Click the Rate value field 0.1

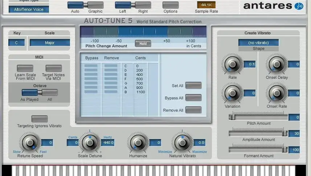tap(250, 64)
